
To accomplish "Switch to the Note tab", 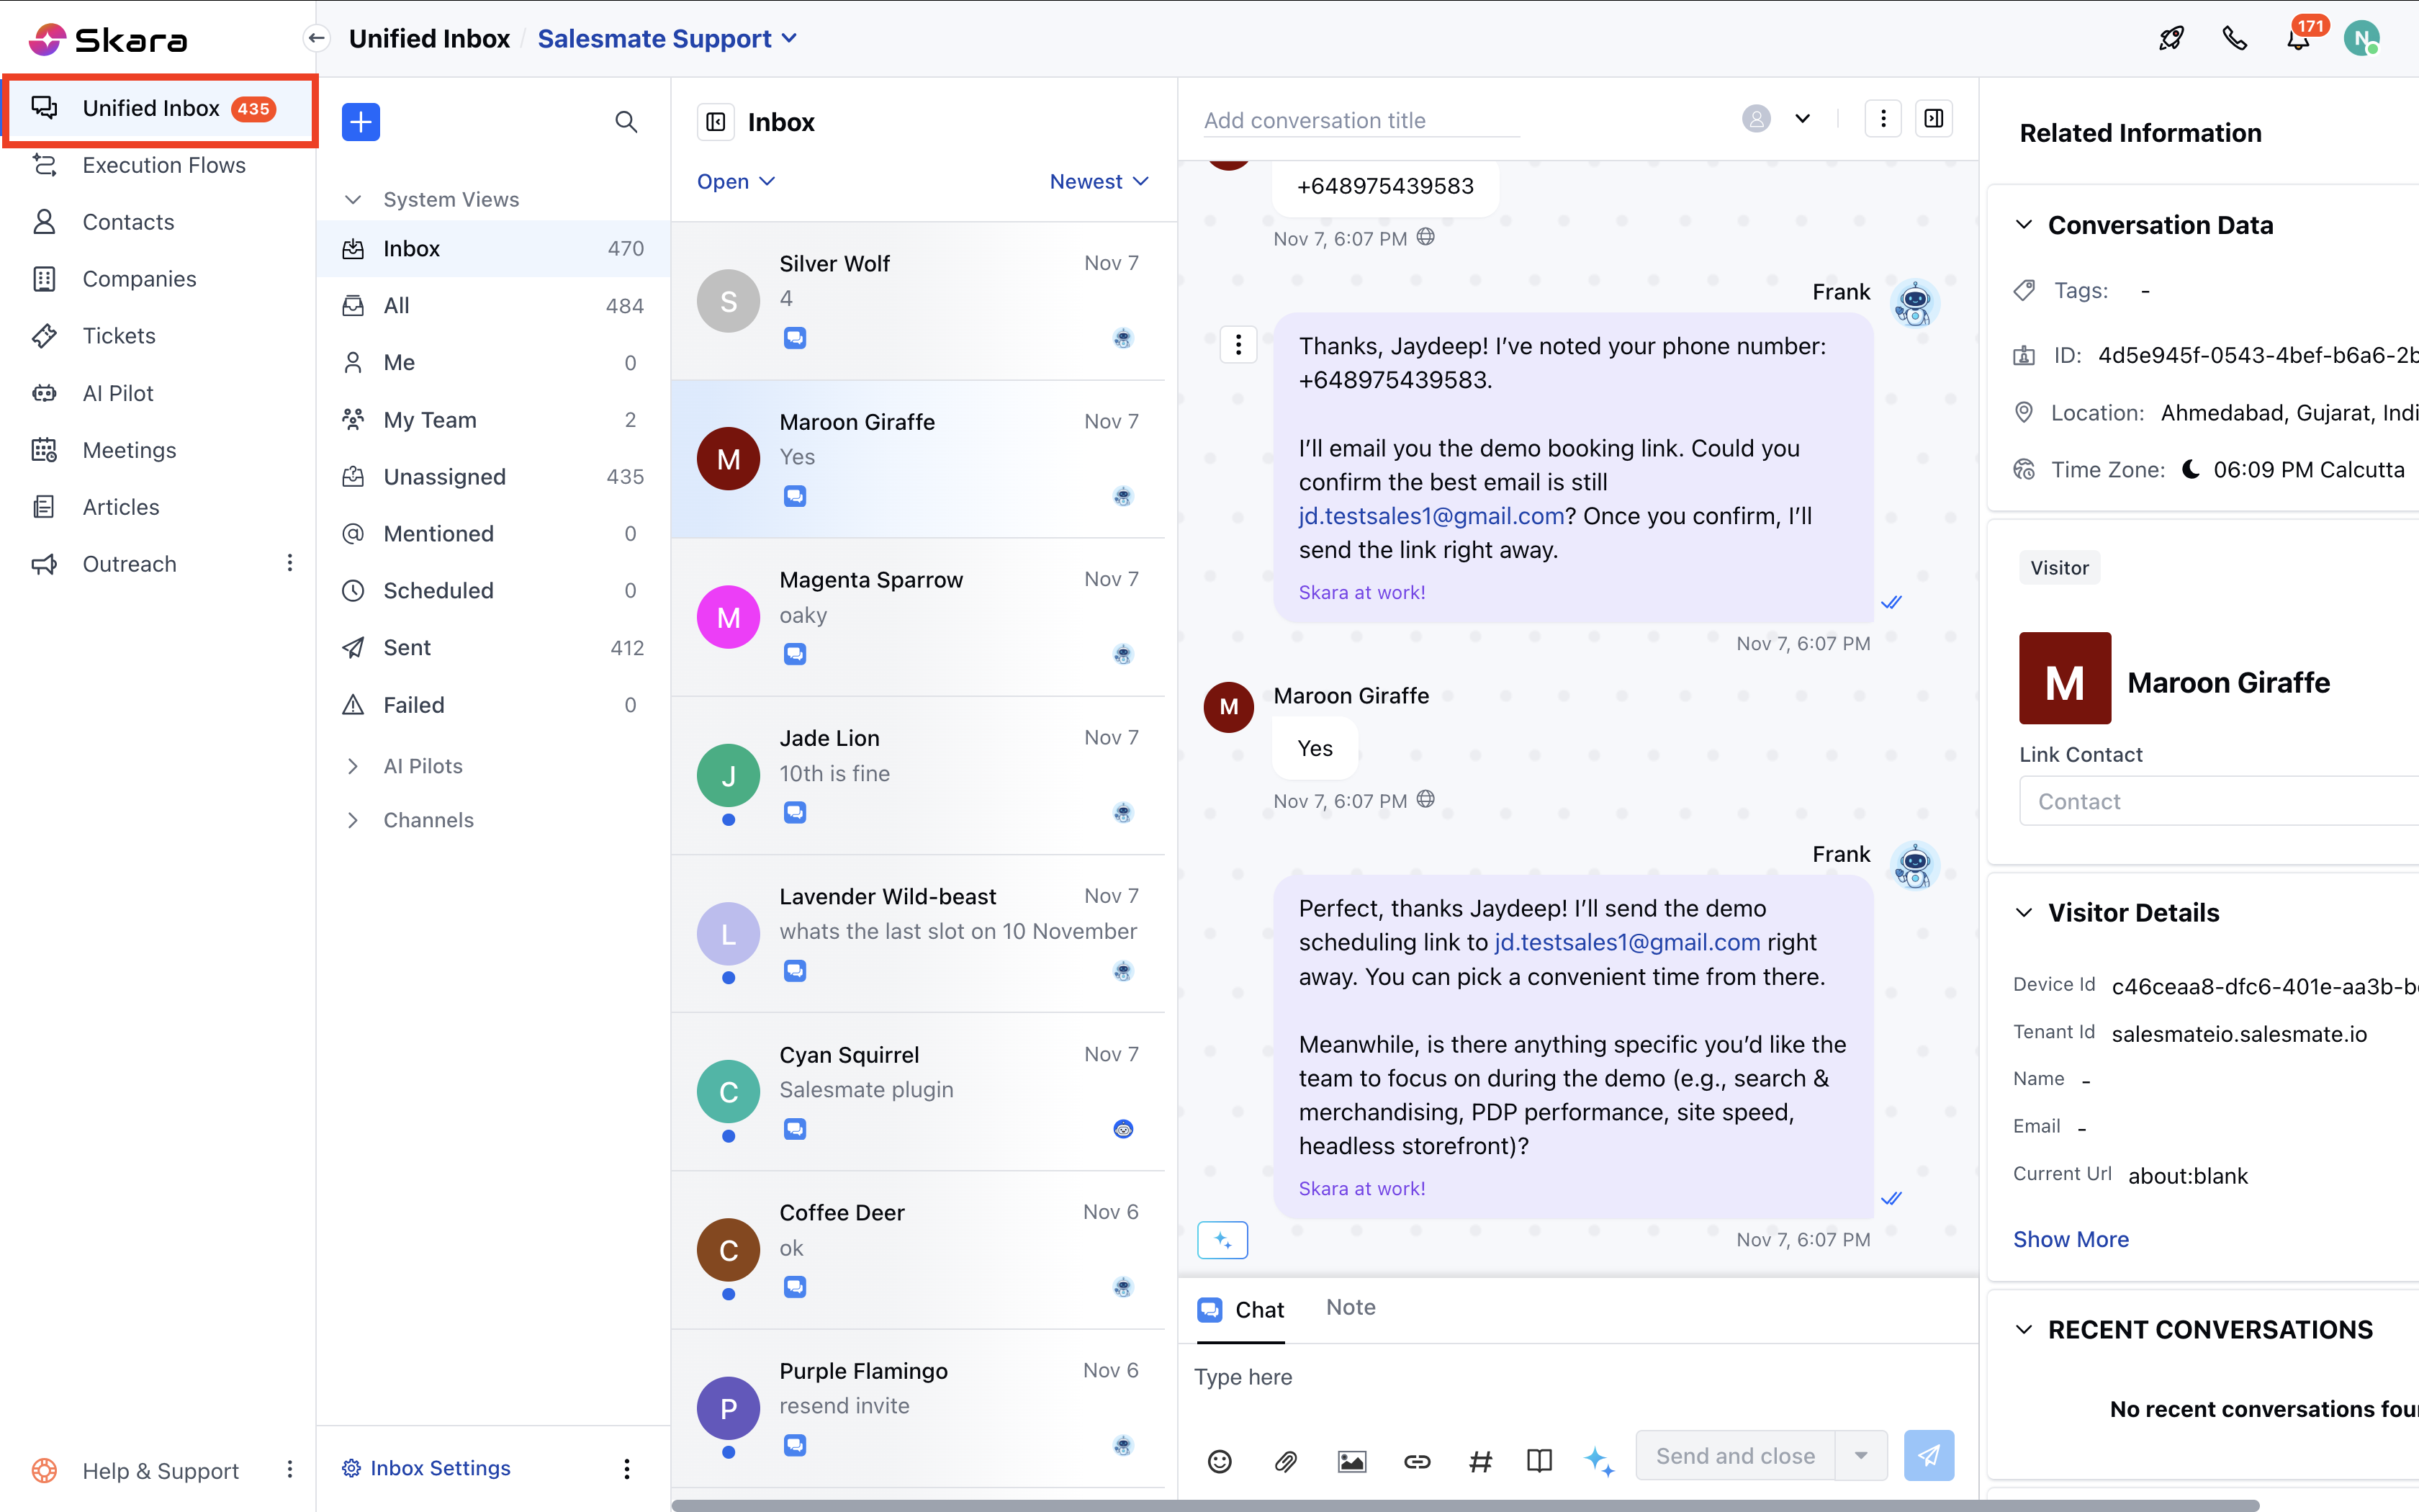I will pyautogui.click(x=1351, y=1307).
